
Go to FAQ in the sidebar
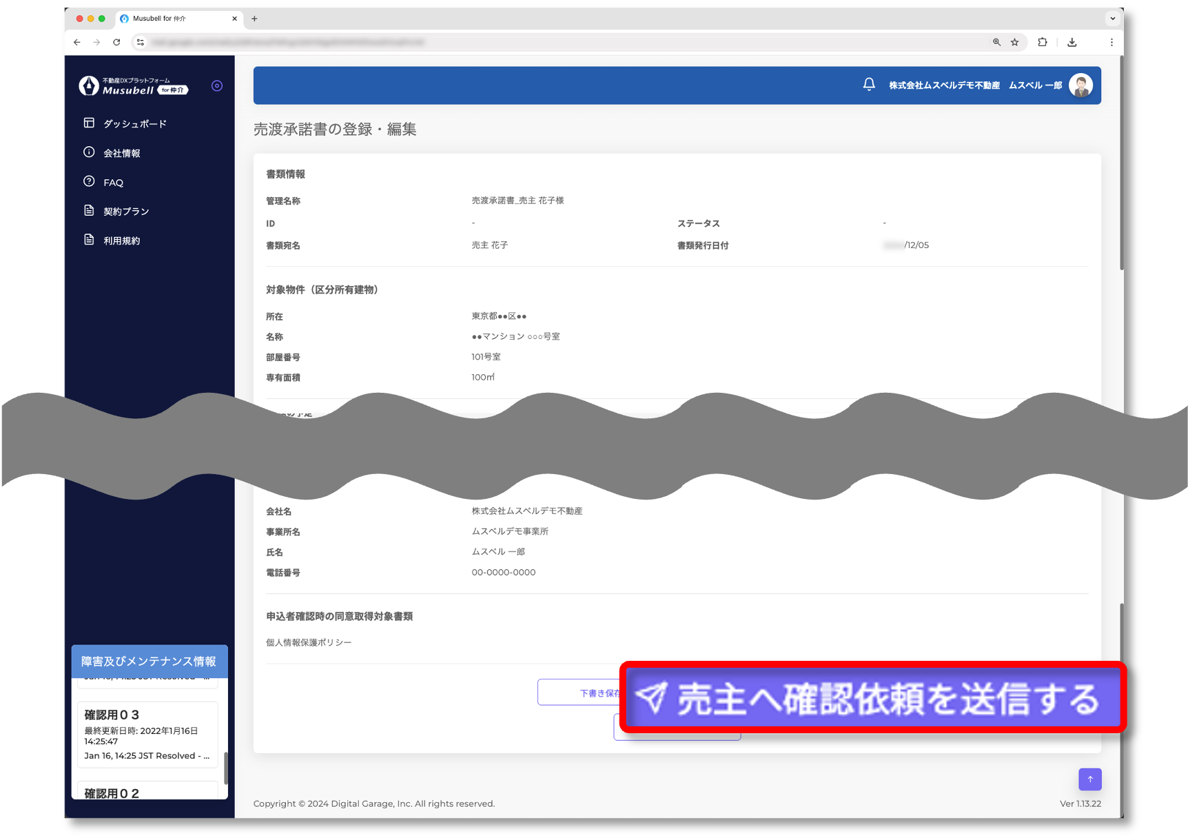point(113,183)
